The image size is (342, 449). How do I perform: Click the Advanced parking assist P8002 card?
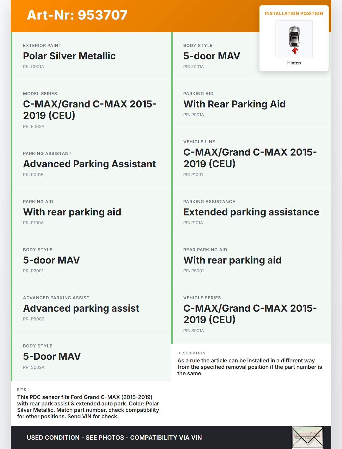(91, 308)
